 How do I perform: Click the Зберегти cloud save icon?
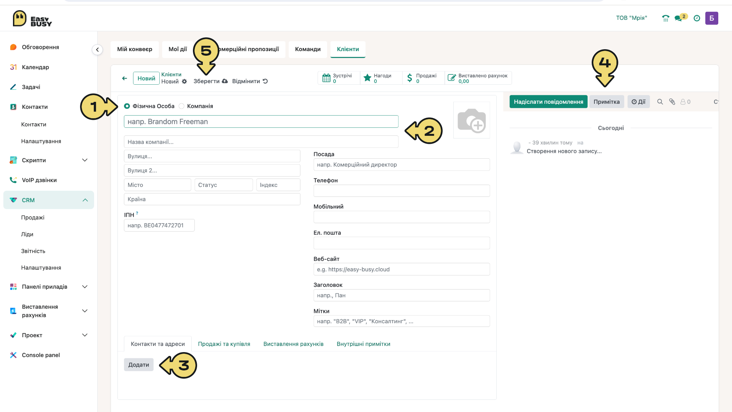(225, 81)
